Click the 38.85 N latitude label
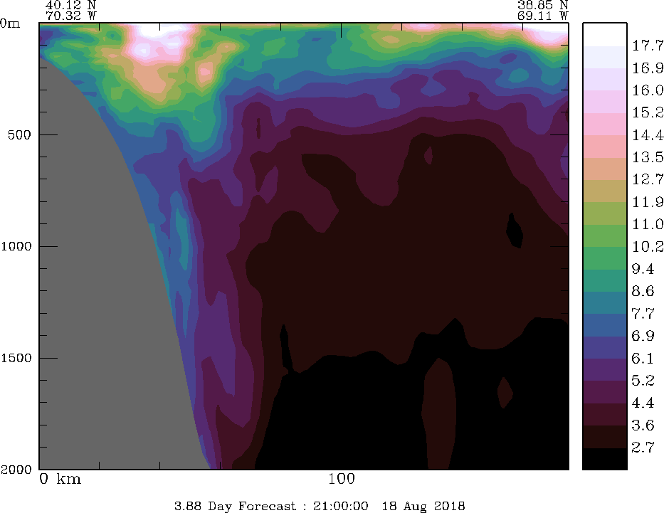664x513 pixels. (542, 5)
